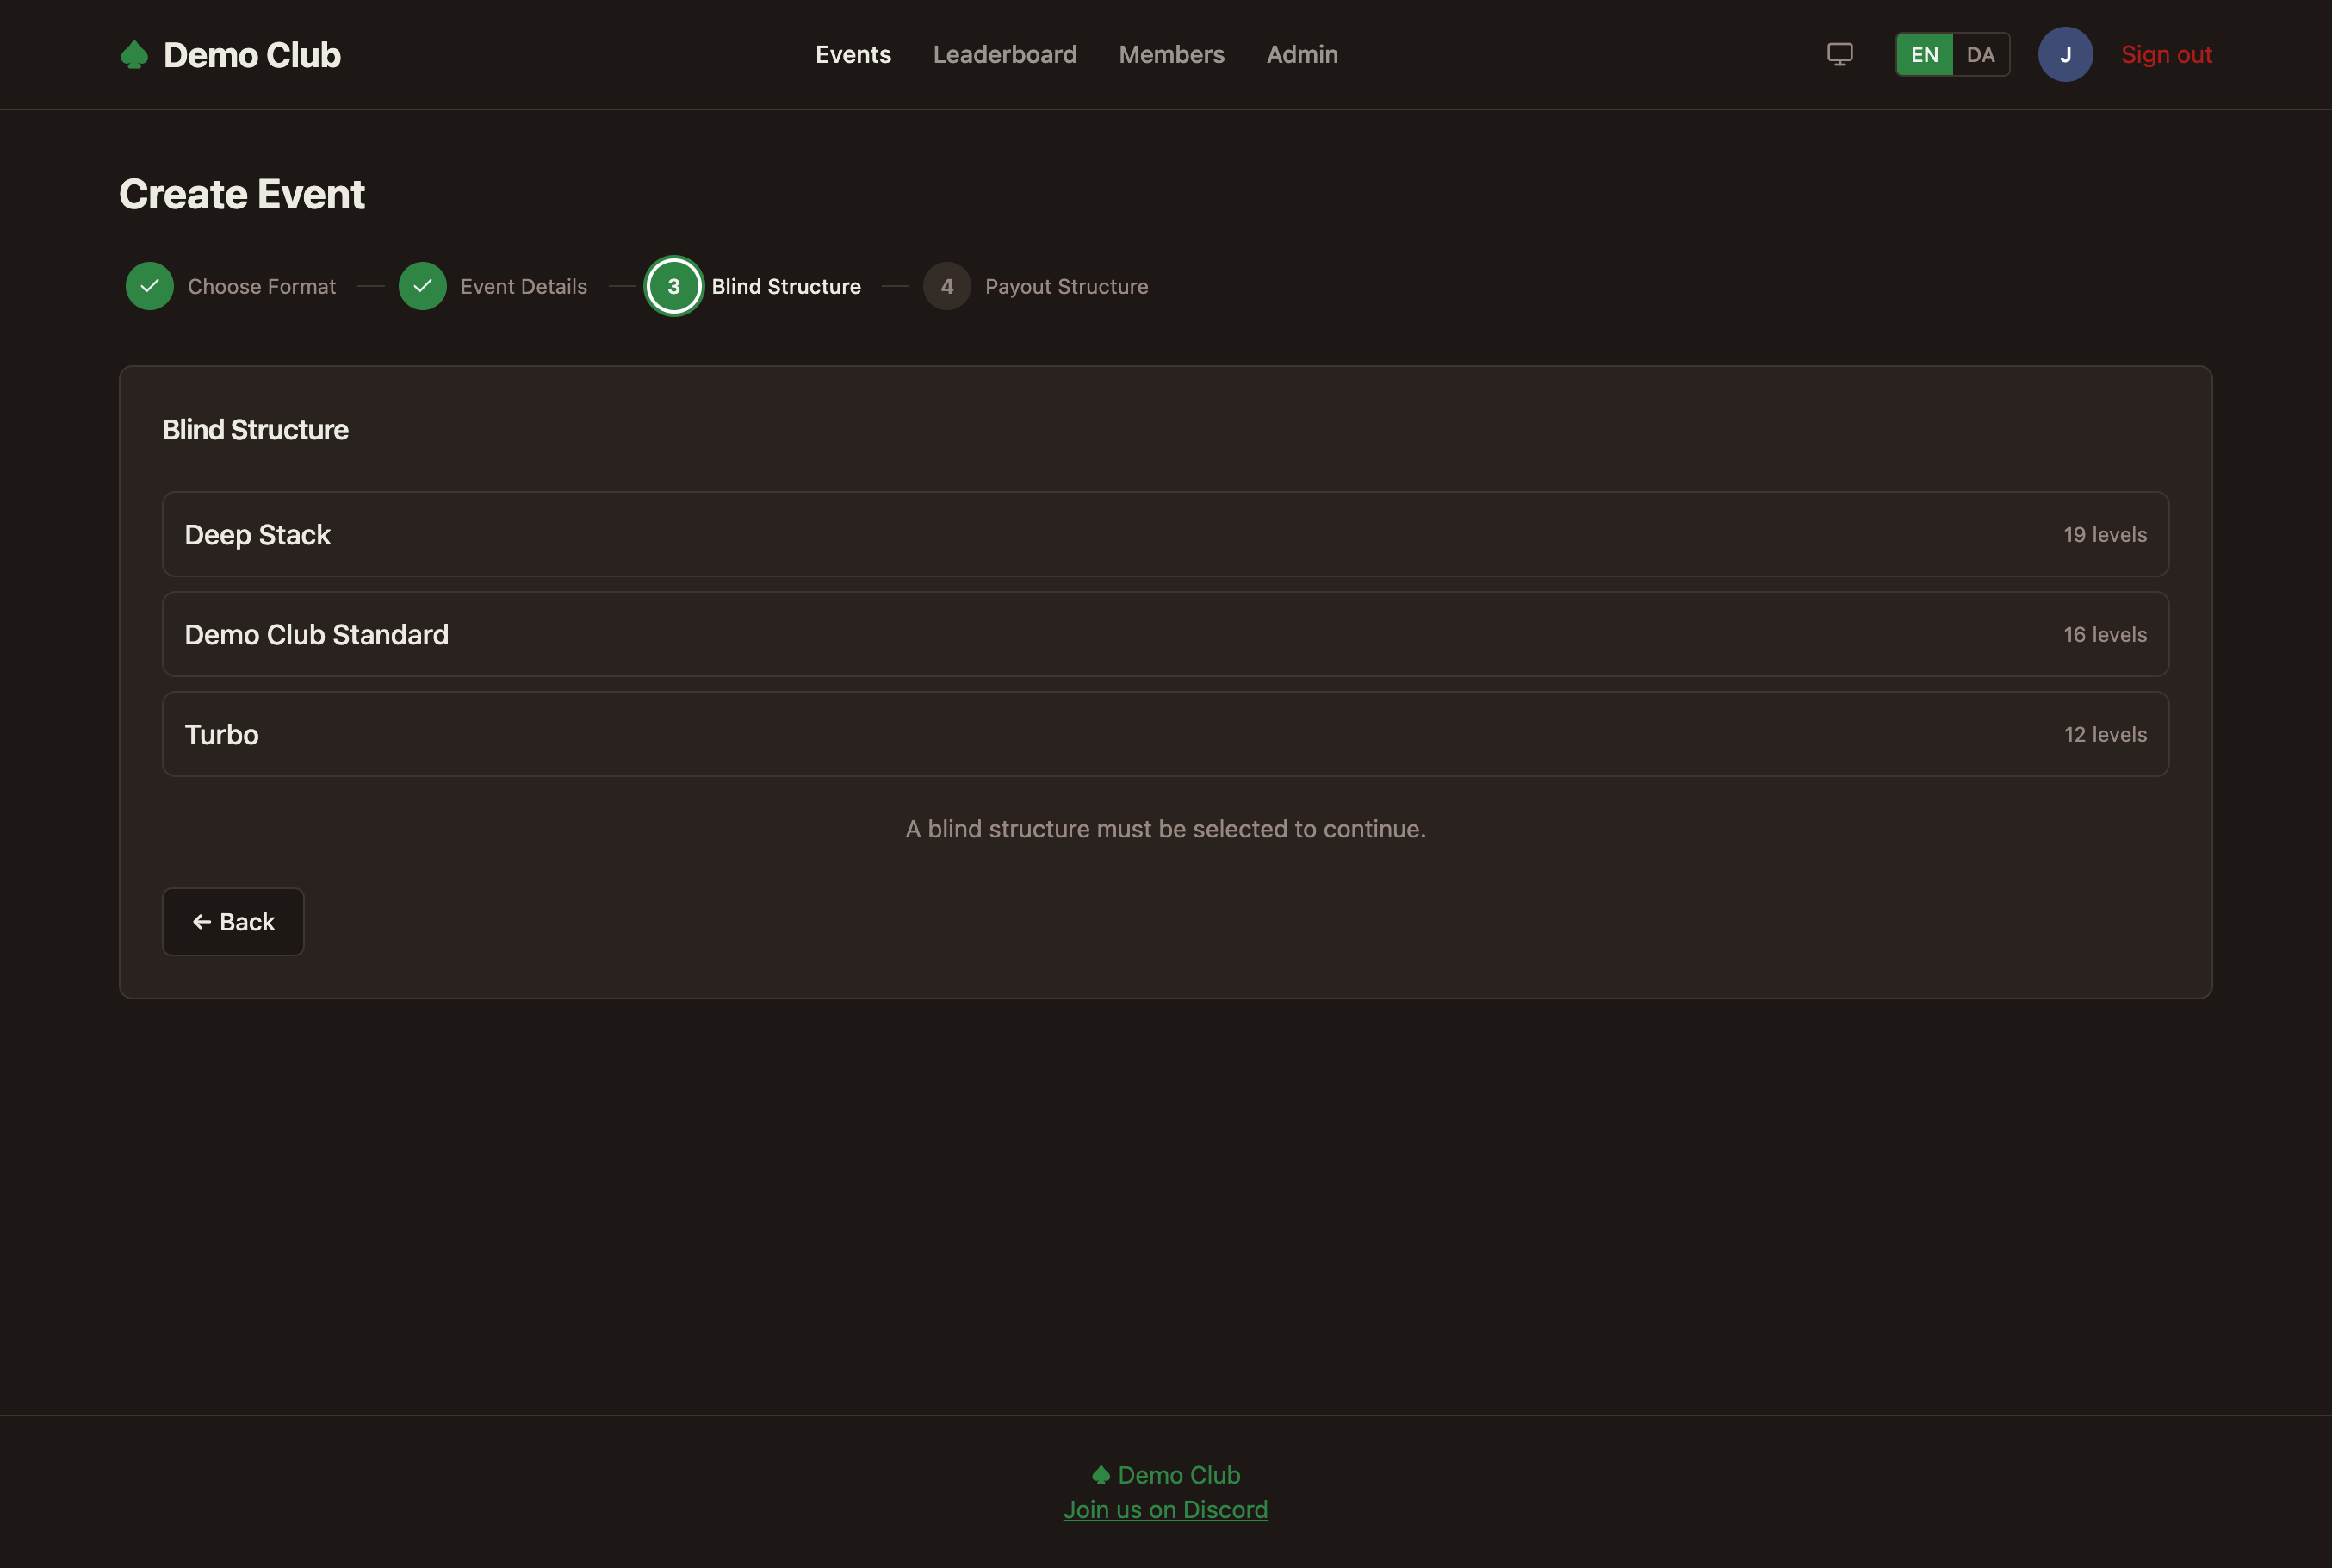The height and width of the screenshot is (1568, 2332).
Task: Select step 3 Blind Structure circle
Action: pos(673,286)
